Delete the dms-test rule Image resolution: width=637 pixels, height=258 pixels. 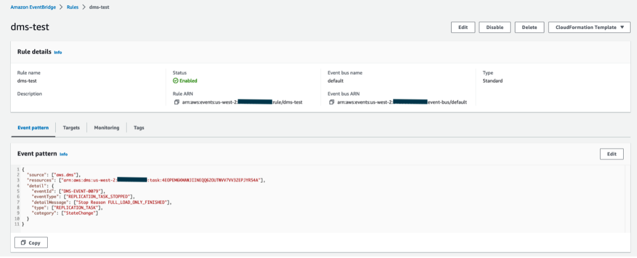pos(529,27)
